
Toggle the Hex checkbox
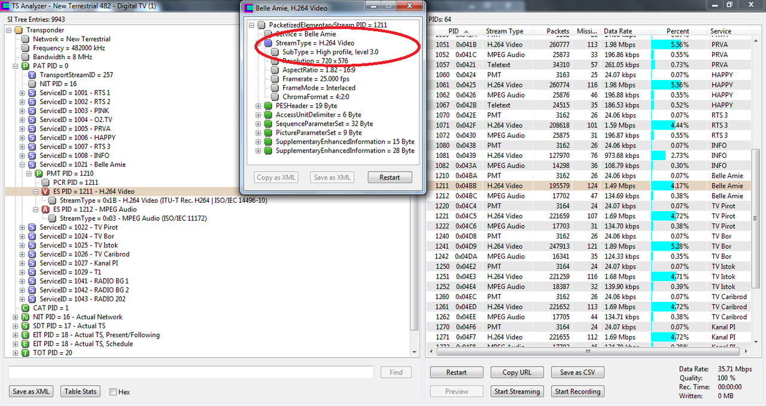click(113, 392)
